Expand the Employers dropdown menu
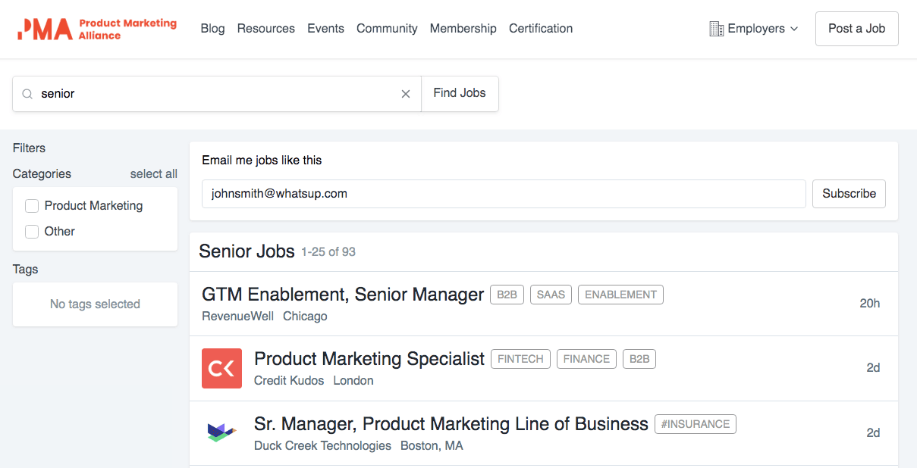 [x=762, y=29]
